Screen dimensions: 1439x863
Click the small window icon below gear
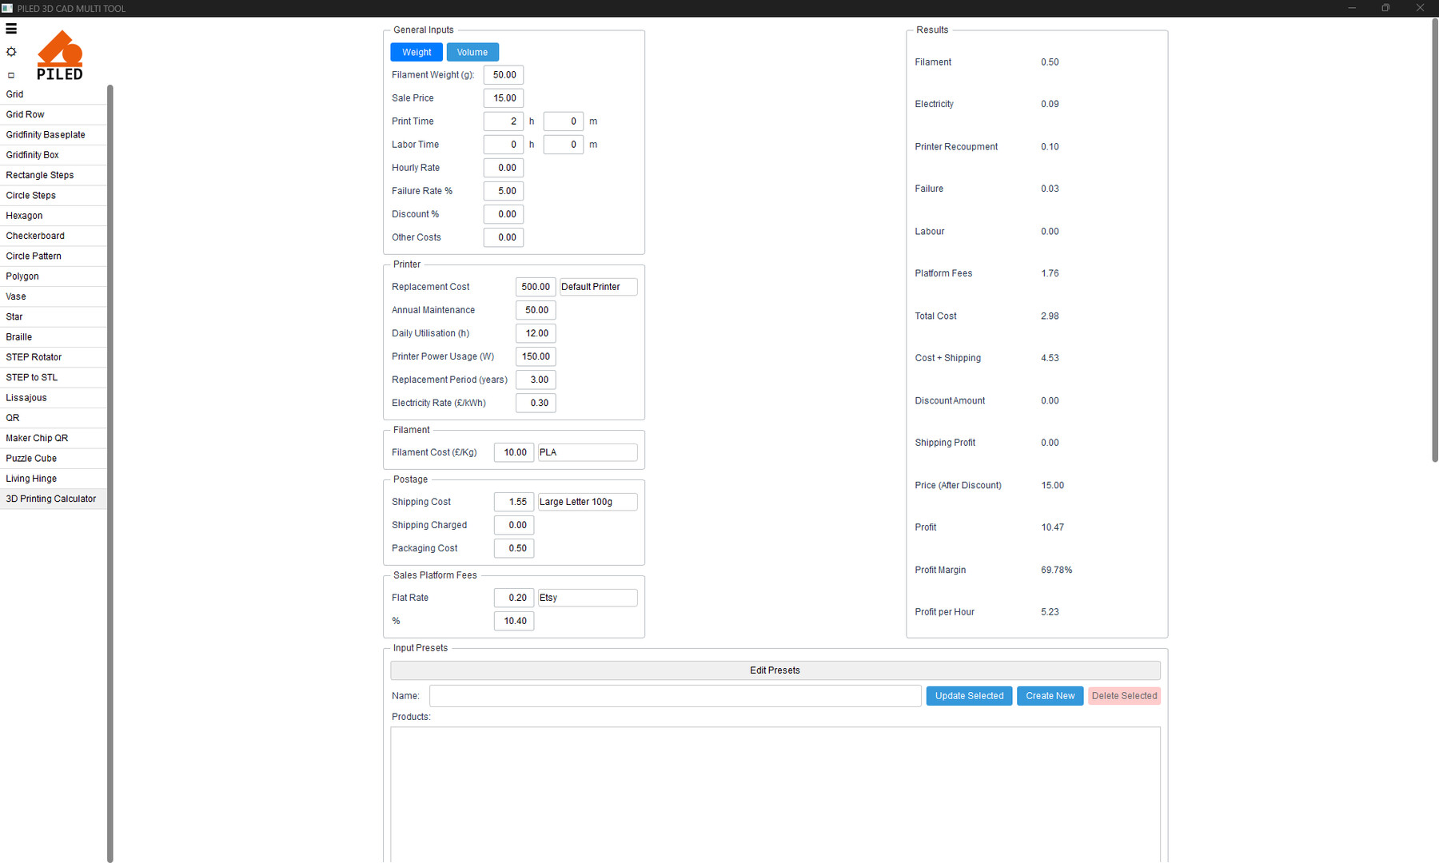(x=11, y=75)
